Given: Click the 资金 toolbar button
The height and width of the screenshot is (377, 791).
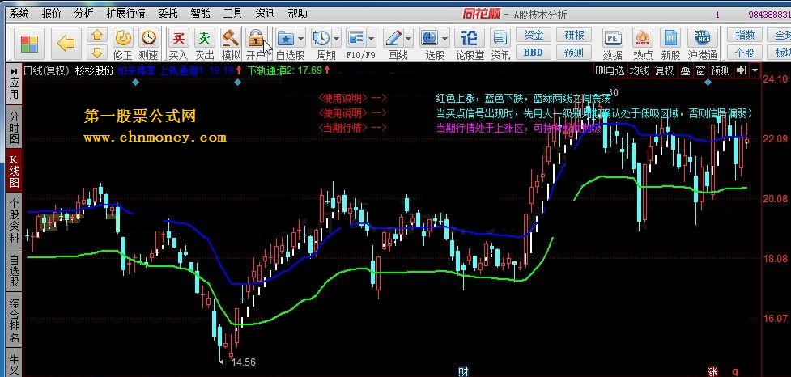Looking at the screenshot, I should [x=534, y=36].
